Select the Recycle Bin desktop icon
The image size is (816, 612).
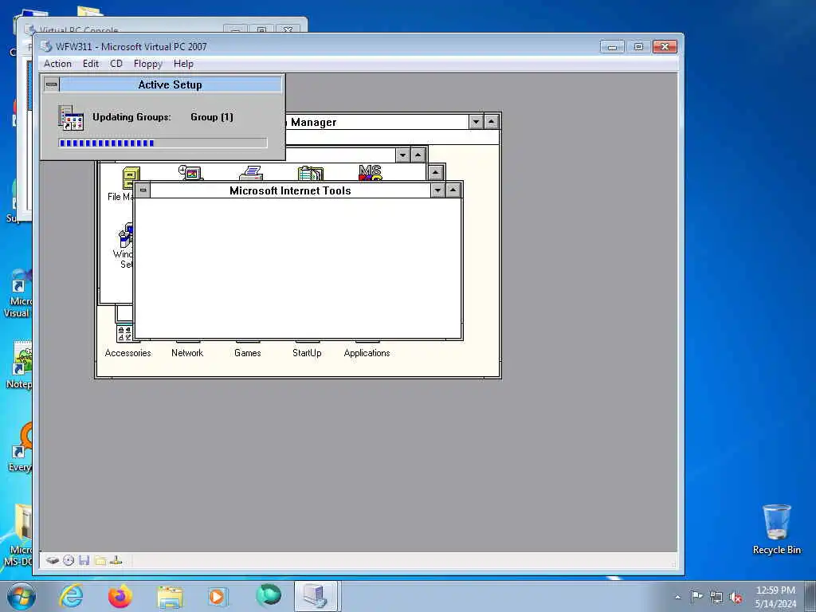[x=776, y=529]
